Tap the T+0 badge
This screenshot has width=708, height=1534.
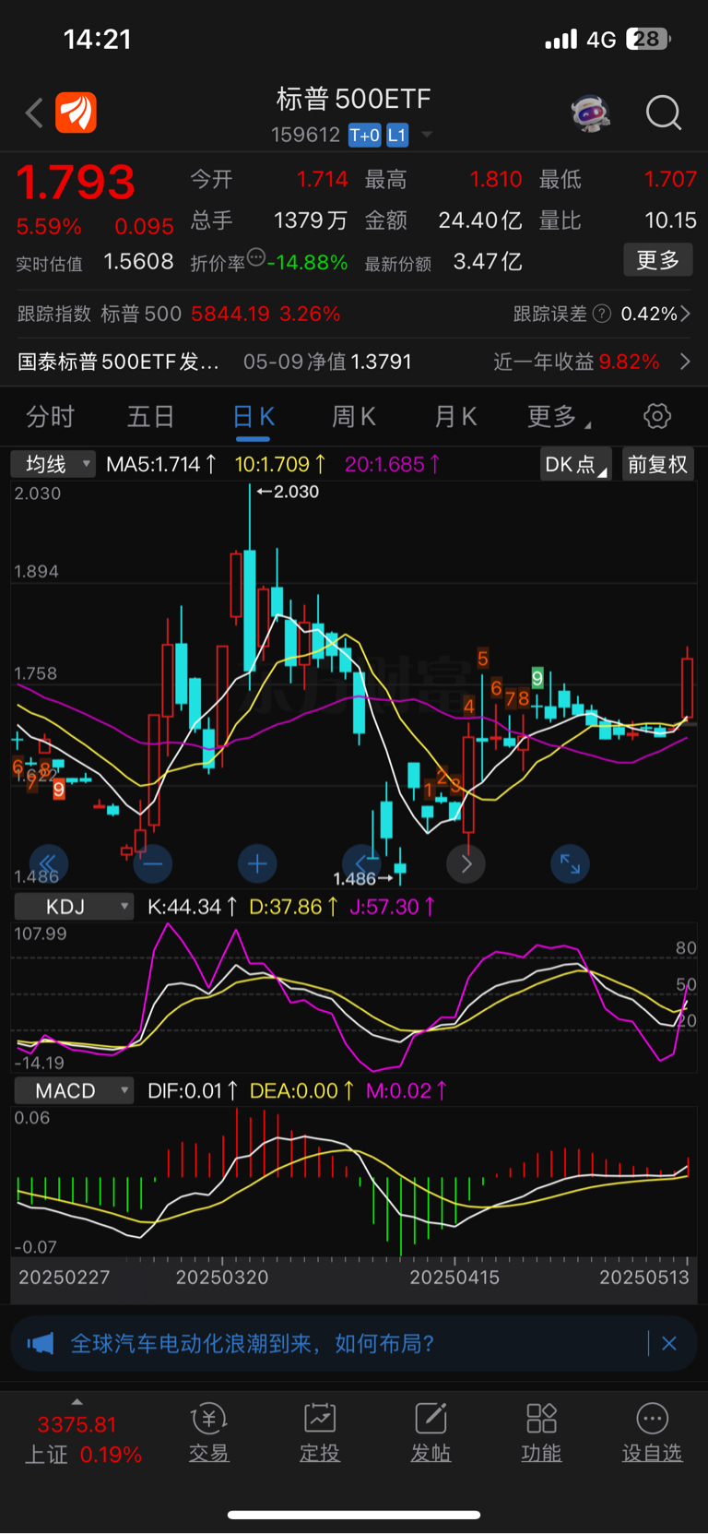tap(365, 136)
